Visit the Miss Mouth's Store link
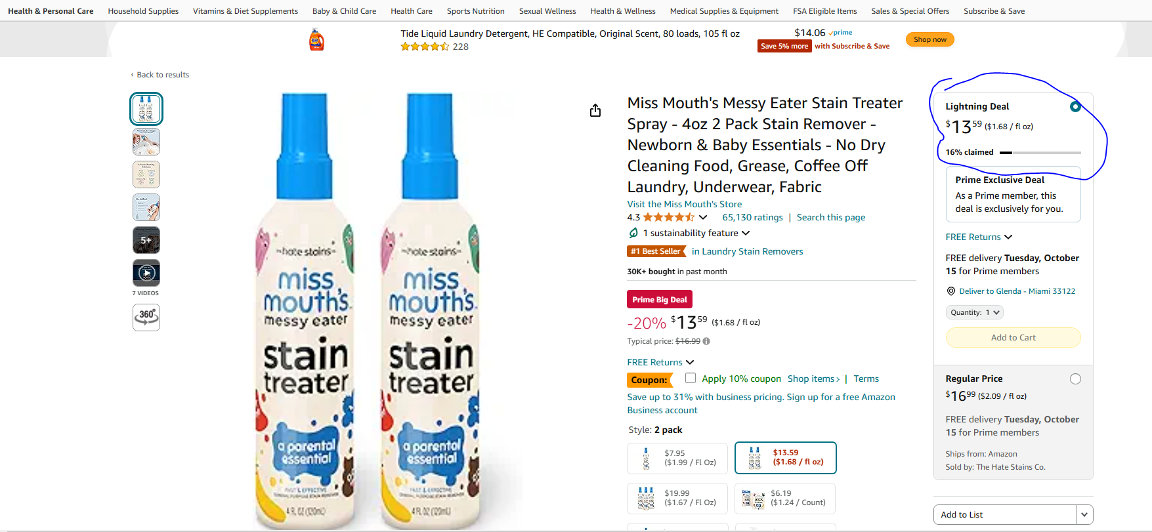The height and width of the screenshot is (532, 1152). tap(684, 204)
